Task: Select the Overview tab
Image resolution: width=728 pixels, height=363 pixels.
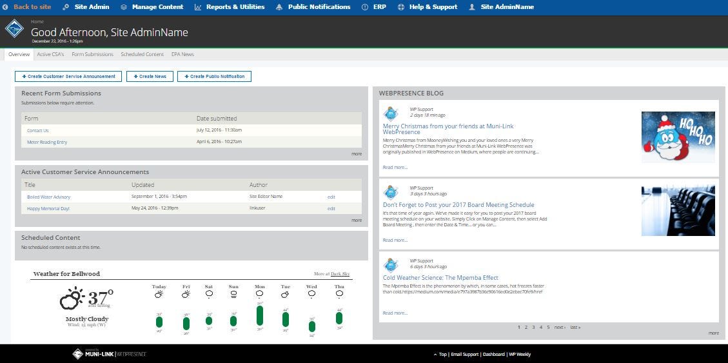Action: [x=19, y=54]
